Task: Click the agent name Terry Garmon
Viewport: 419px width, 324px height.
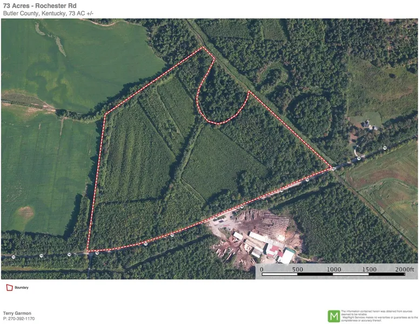Action: pyautogui.click(x=17, y=313)
